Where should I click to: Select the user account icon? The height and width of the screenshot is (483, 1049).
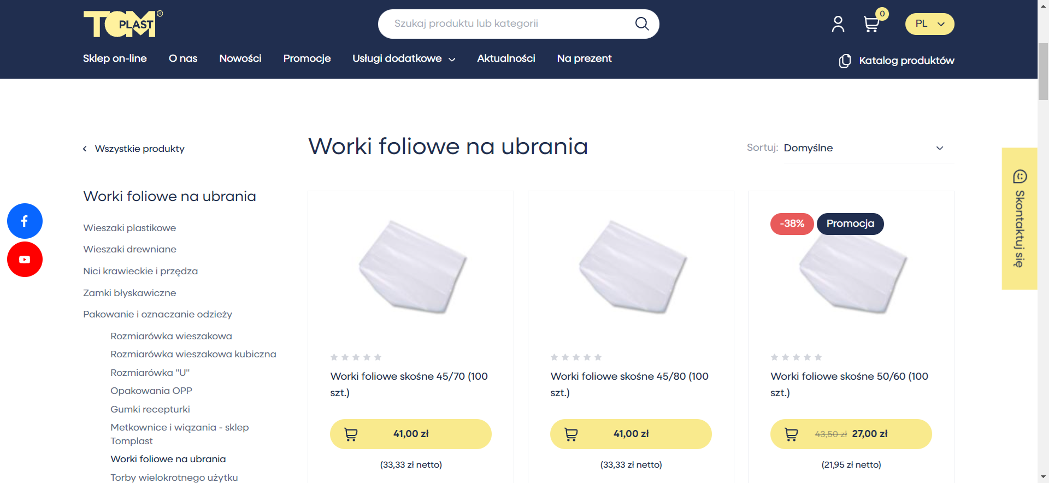coord(838,23)
